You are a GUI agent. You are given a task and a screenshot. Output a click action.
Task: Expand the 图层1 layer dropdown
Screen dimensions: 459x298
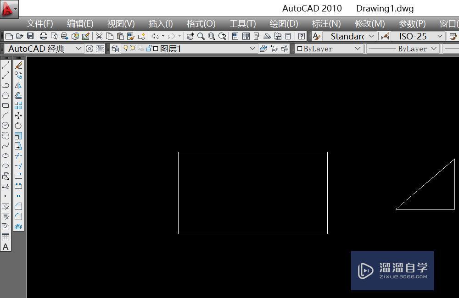tap(252, 49)
